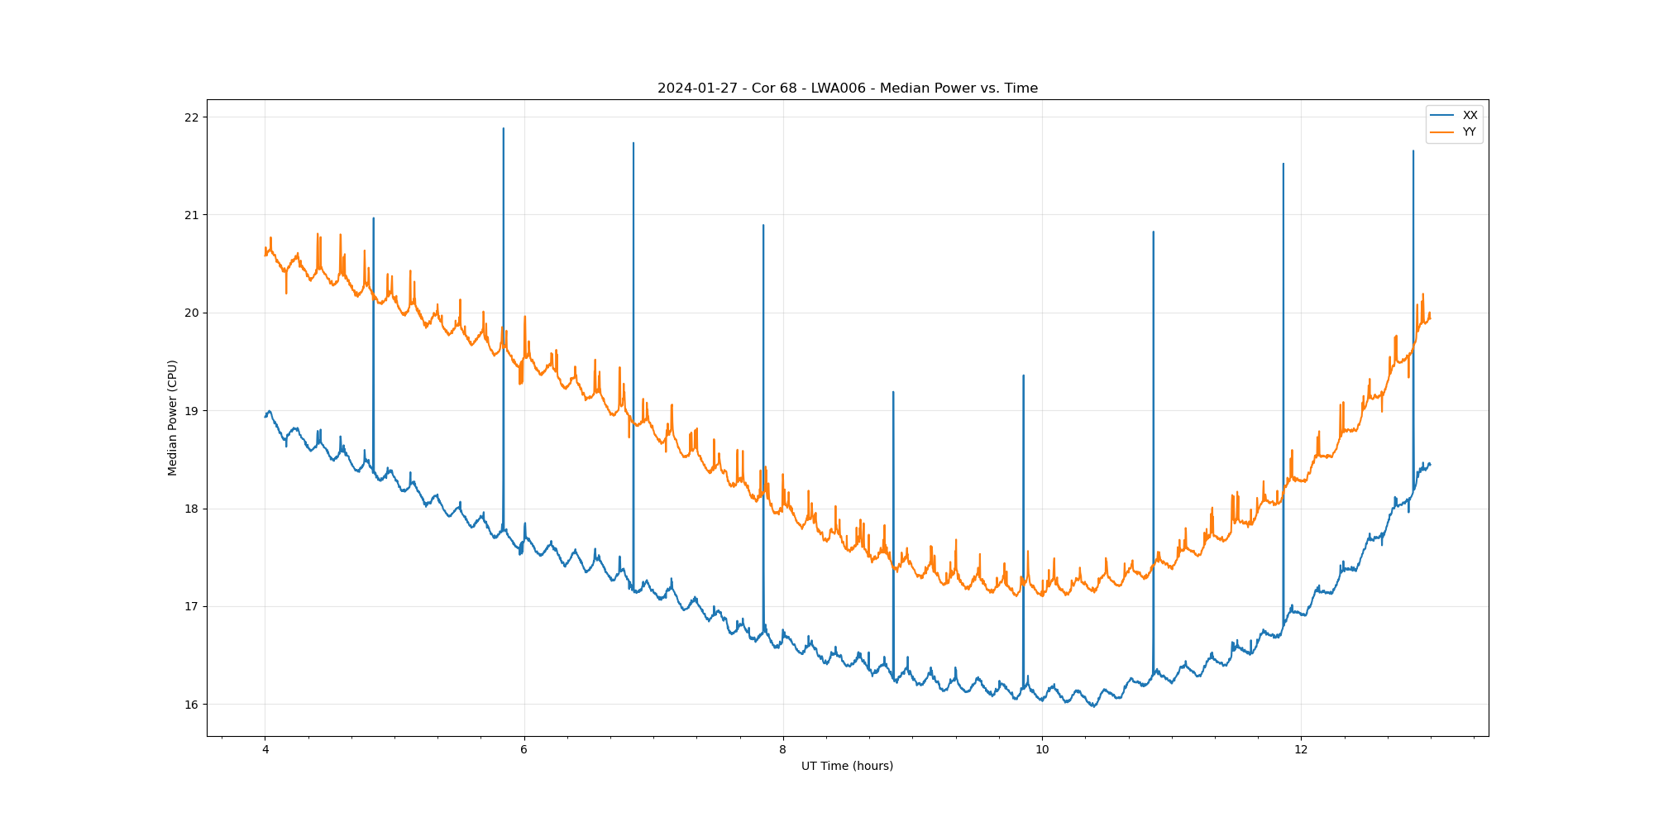Click the x-axis tick label 6
Image resolution: width=1654 pixels, height=827 pixels.
(x=523, y=750)
